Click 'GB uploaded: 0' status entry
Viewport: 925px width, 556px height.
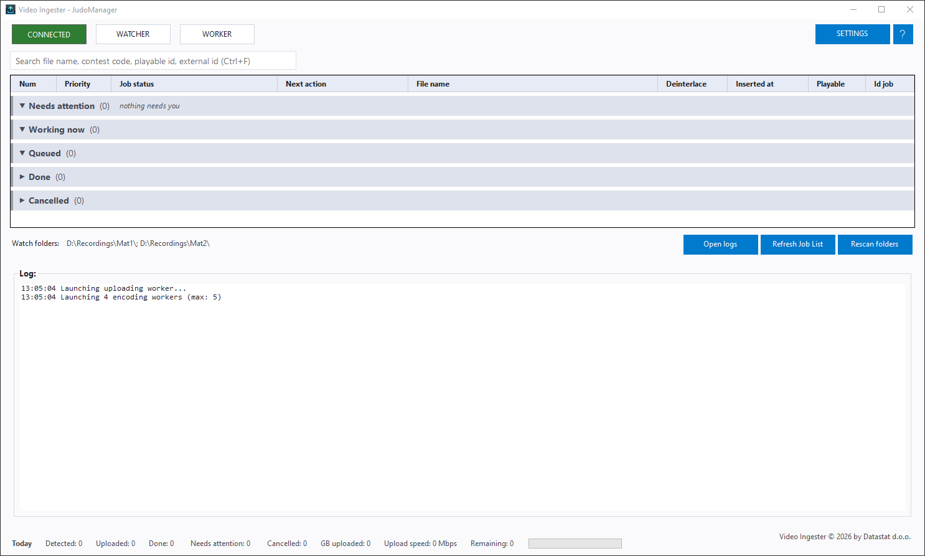pos(345,544)
